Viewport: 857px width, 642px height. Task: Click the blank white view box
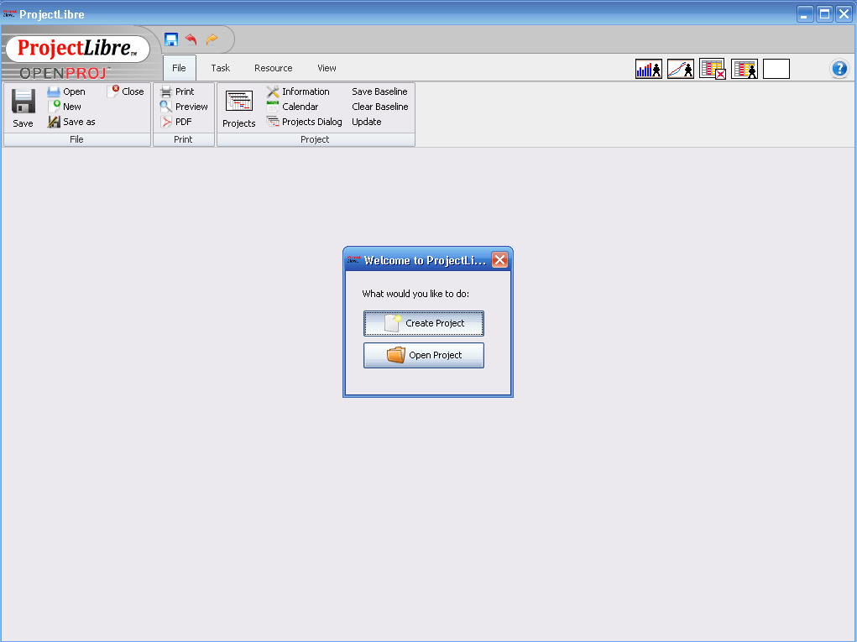click(x=776, y=70)
